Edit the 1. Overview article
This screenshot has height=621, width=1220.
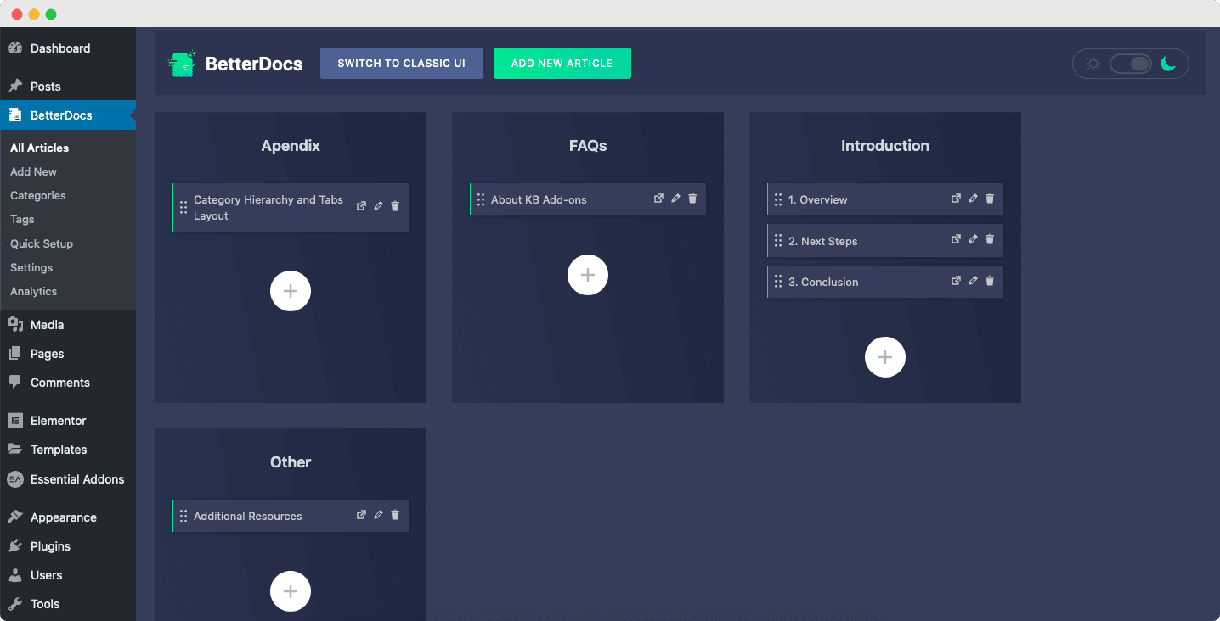tap(973, 199)
